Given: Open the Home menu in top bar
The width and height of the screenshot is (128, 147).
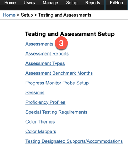Looking at the screenshot, I should click(x=10, y=3).
